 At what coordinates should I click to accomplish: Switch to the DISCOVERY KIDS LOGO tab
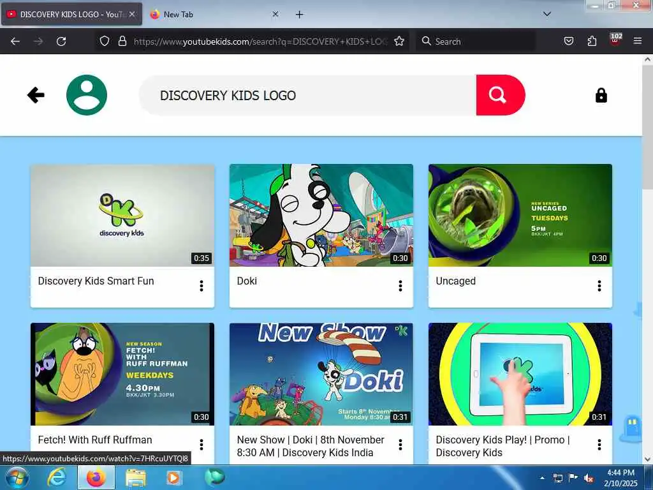71,14
